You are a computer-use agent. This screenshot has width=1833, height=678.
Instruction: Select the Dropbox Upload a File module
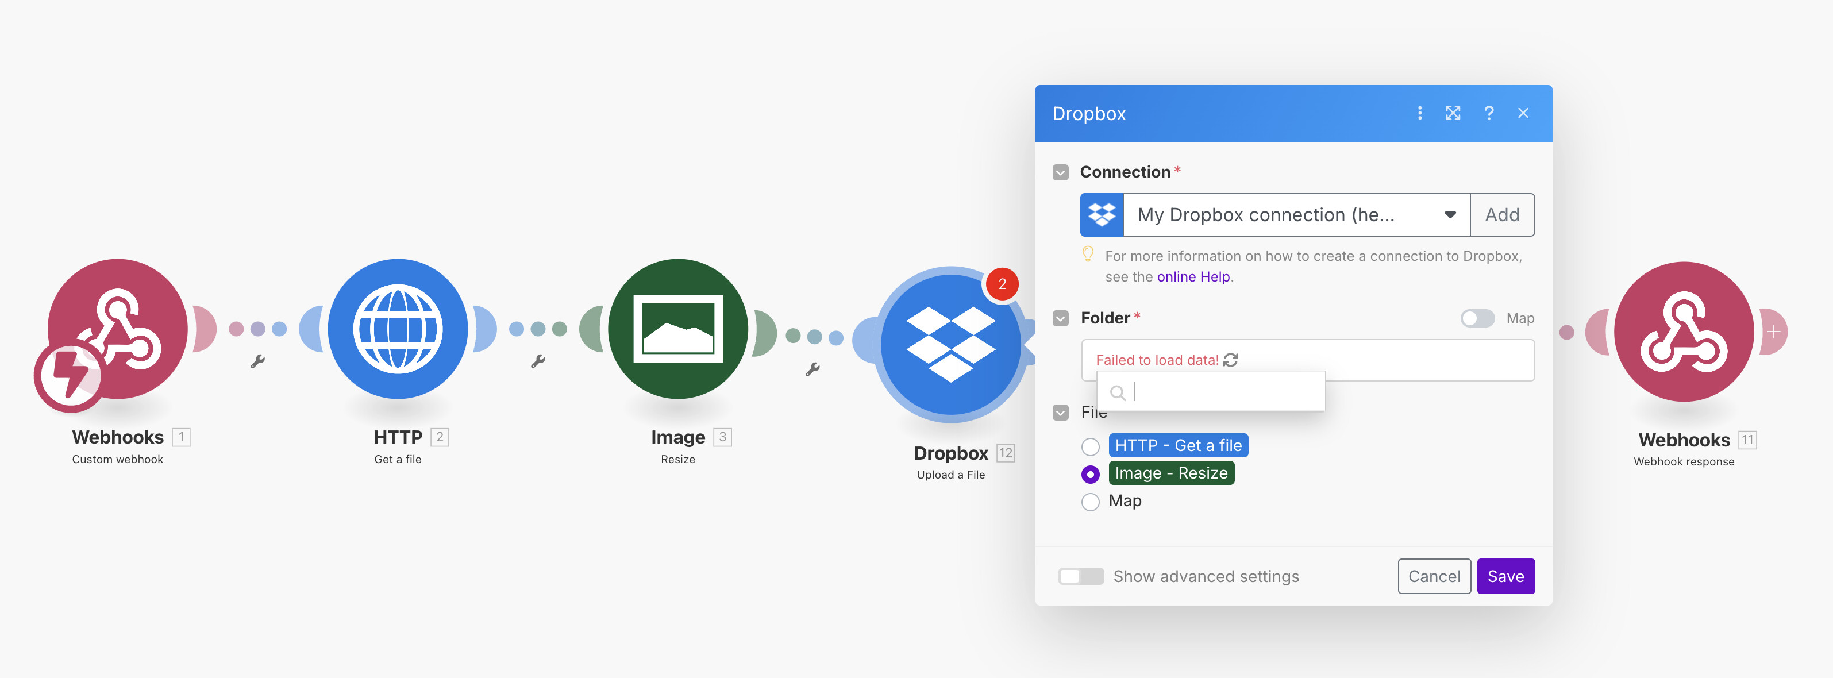click(950, 344)
